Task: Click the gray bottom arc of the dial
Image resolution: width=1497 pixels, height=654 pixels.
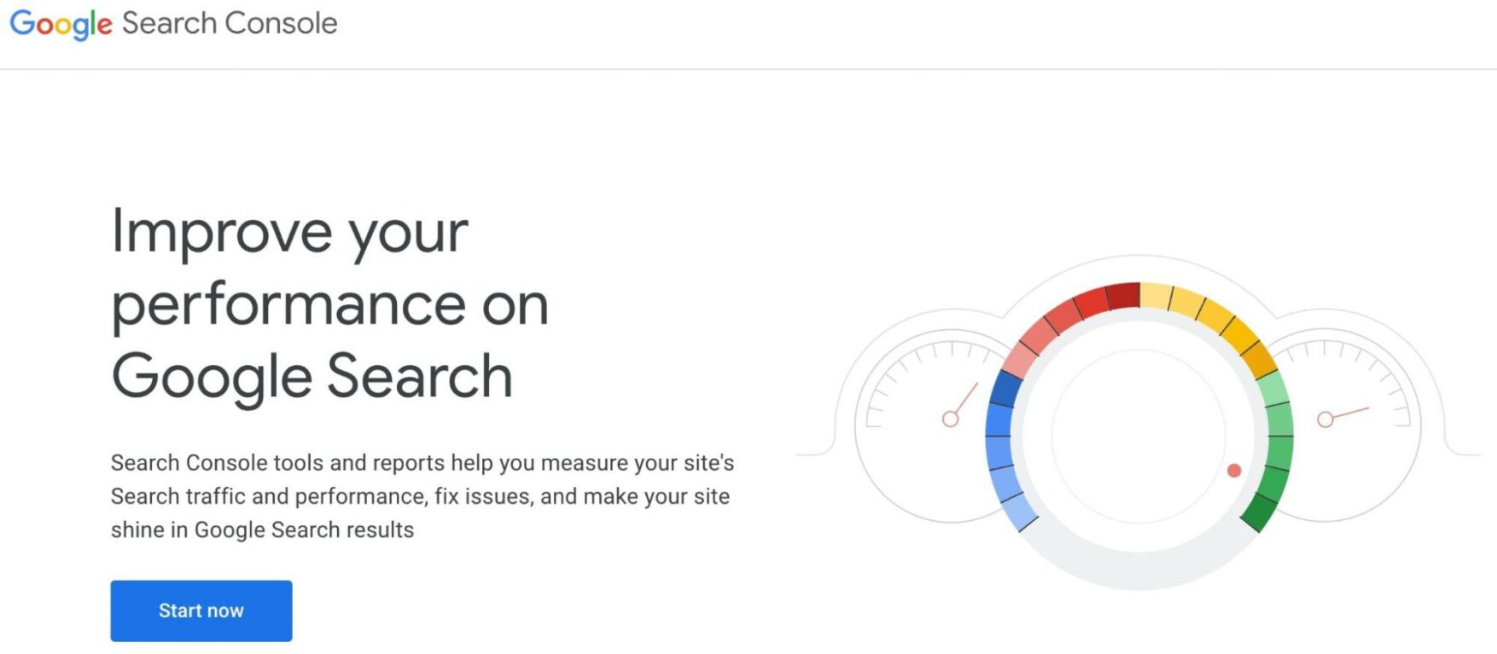Action: [x=1139, y=566]
